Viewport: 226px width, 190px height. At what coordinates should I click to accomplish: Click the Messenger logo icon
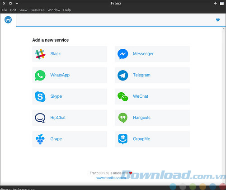(x=123, y=54)
